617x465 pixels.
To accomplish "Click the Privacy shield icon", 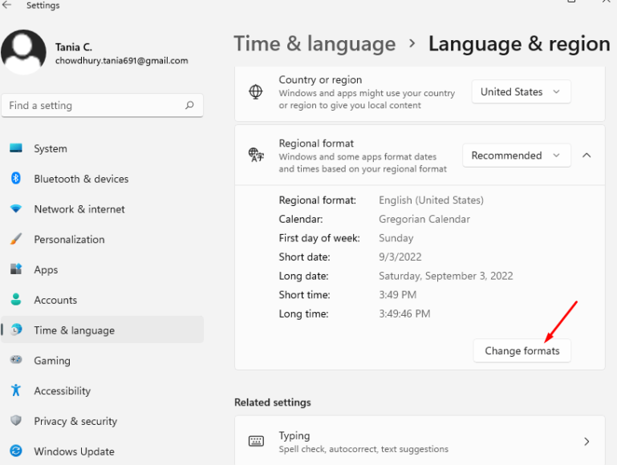I will tap(16, 421).
